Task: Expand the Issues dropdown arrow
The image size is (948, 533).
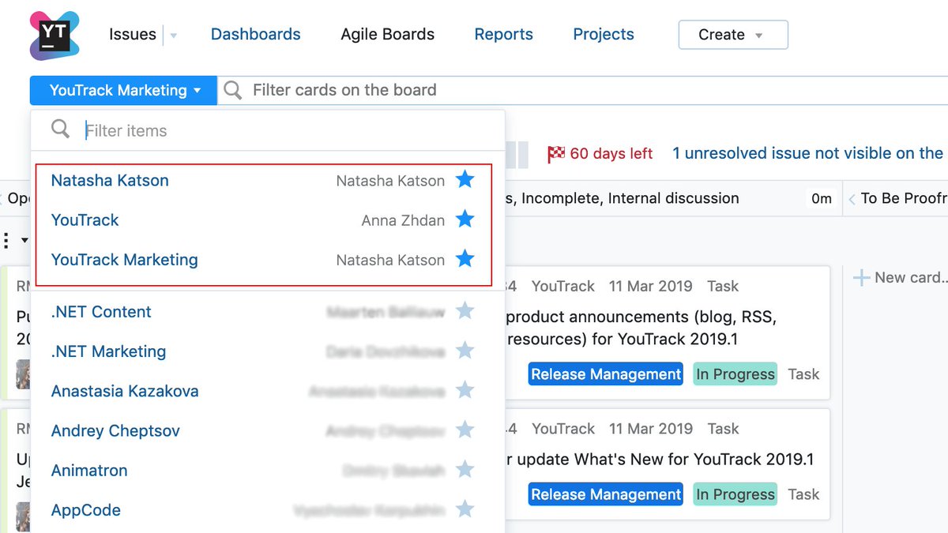Action: pyautogui.click(x=174, y=36)
